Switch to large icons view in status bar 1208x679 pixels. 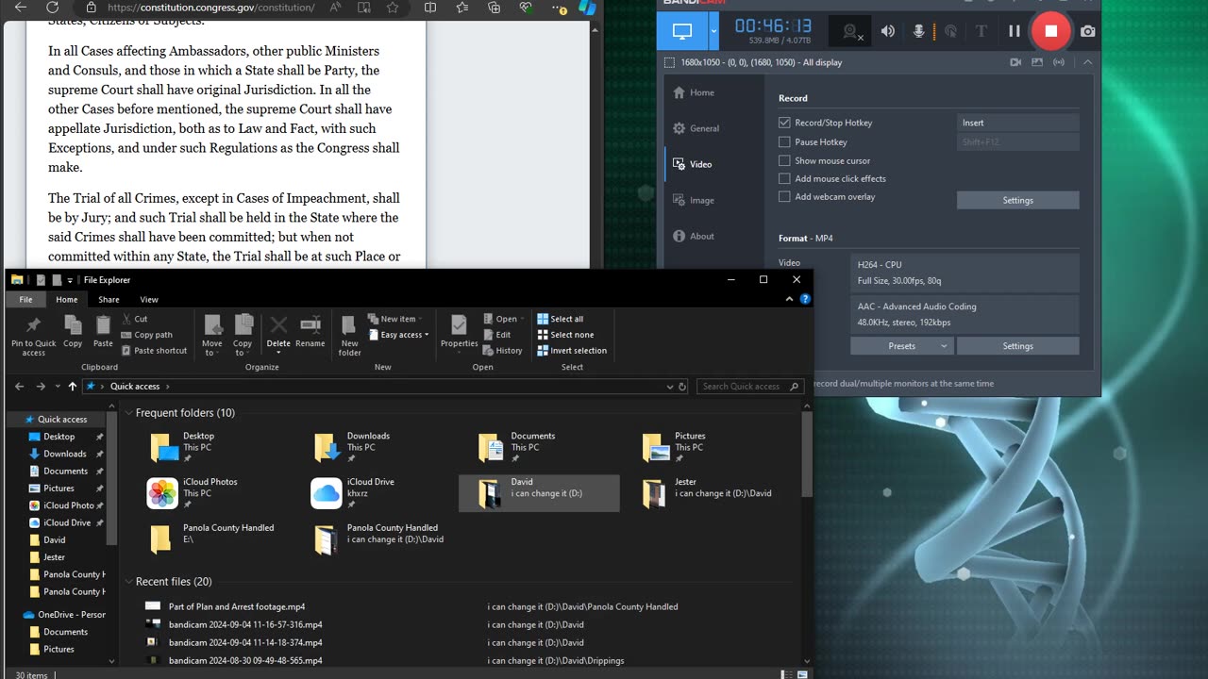point(803,674)
